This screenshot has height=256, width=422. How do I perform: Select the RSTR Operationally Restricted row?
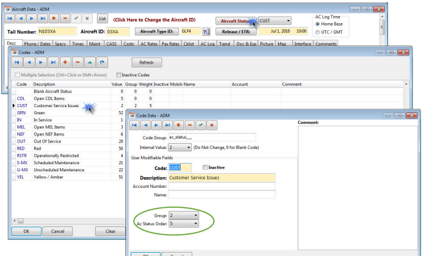[68, 156]
